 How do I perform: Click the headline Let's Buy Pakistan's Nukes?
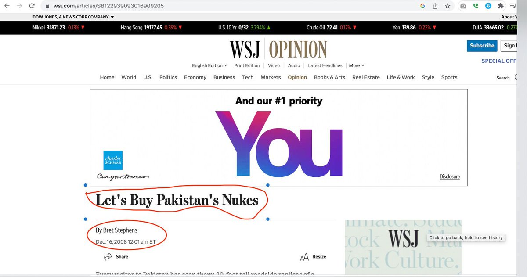(177, 200)
